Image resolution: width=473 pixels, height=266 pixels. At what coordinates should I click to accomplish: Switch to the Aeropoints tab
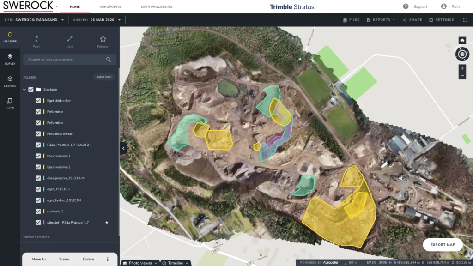tap(110, 7)
